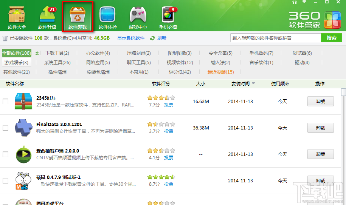Image resolution: width=346 pixels, height=205 pixels.
Task: Sort by 安装时间 using the arrow
Action: click(x=253, y=83)
